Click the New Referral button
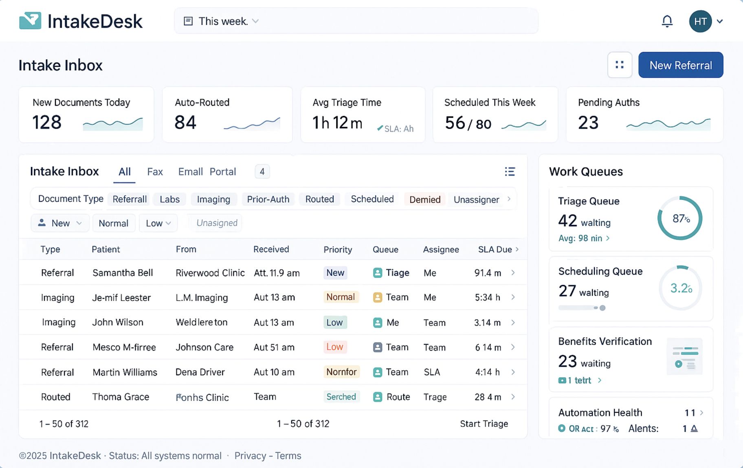This screenshot has width=743, height=468. pos(680,65)
